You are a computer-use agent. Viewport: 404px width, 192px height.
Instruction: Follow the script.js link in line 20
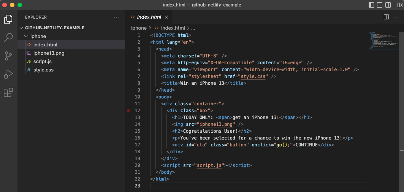click(x=209, y=165)
